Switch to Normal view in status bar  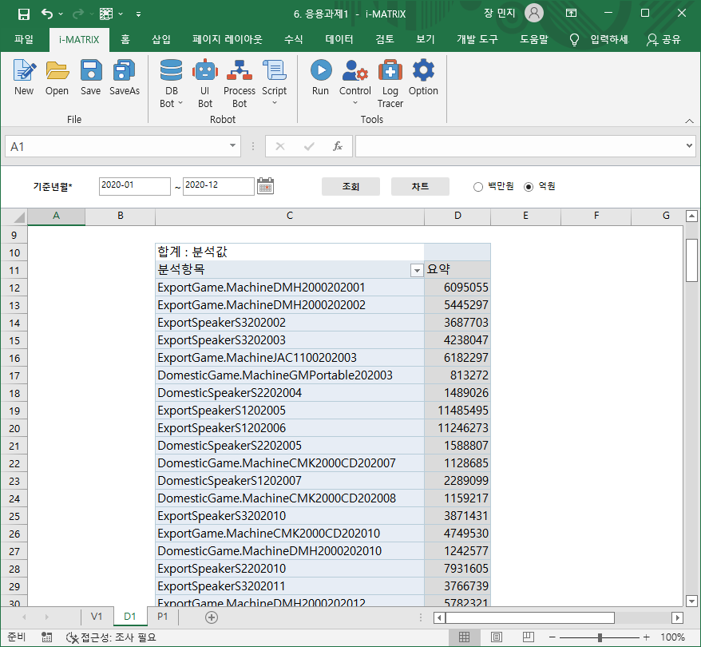[465, 637]
